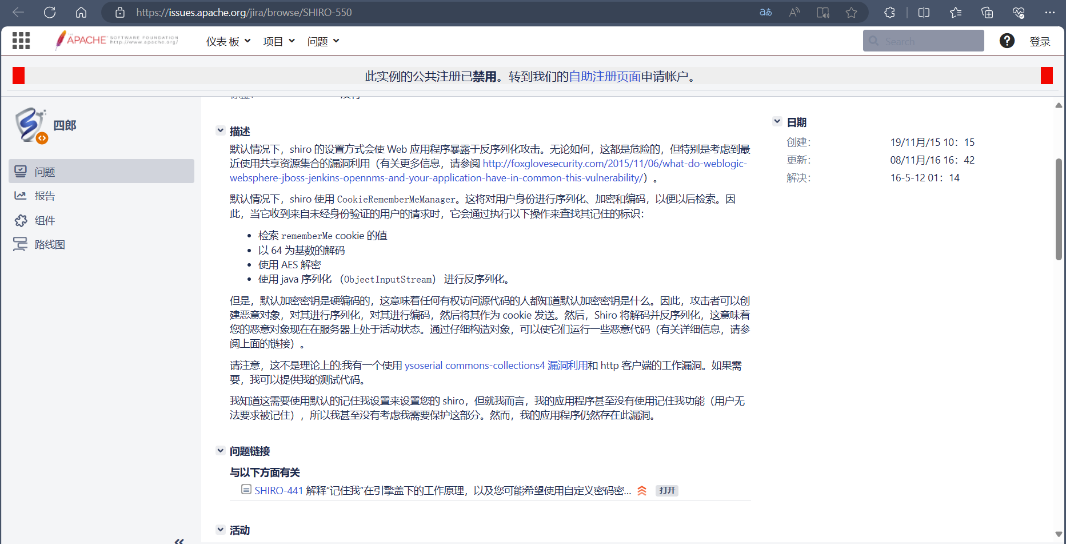Image resolution: width=1066 pixels, height=544 pixels.
Task: Open the ysoserial commons-collections4 漏洞利用 link
Action: pyautogui.click(x=496, y=365)
